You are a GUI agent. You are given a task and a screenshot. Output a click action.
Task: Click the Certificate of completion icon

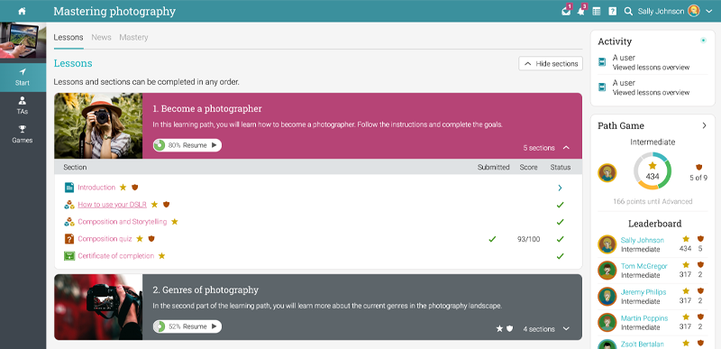(x=69, y=256)
